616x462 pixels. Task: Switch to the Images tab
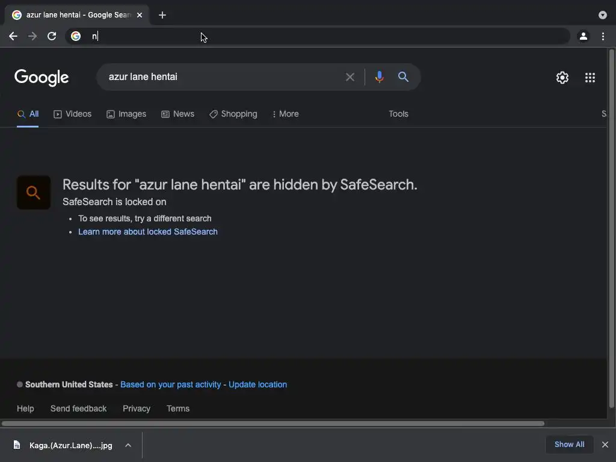pyautogui.click(x=126, y=114)
